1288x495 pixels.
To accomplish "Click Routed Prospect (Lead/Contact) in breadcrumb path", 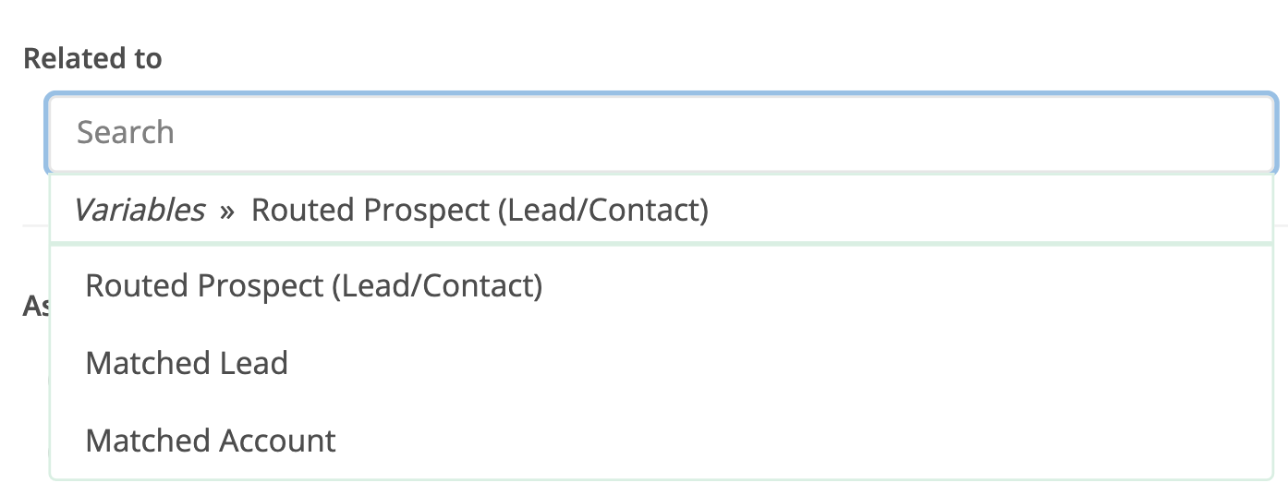I will (x=480, y=211).
